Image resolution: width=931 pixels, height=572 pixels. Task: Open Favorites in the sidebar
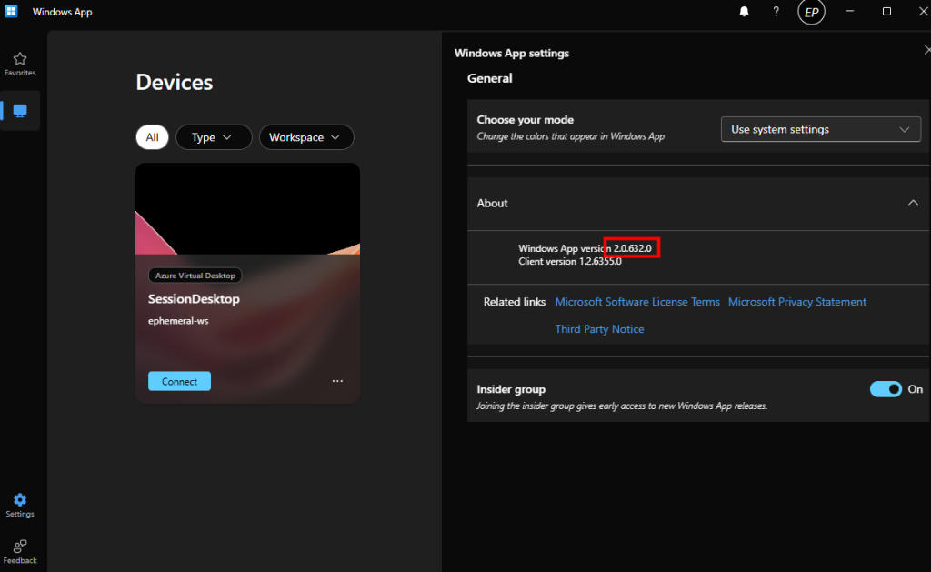click(x=20, y=65)
